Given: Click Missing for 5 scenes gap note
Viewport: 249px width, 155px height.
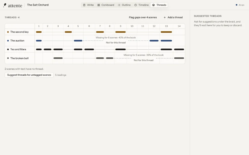Looking at the screenshot, I should (143, 55).
